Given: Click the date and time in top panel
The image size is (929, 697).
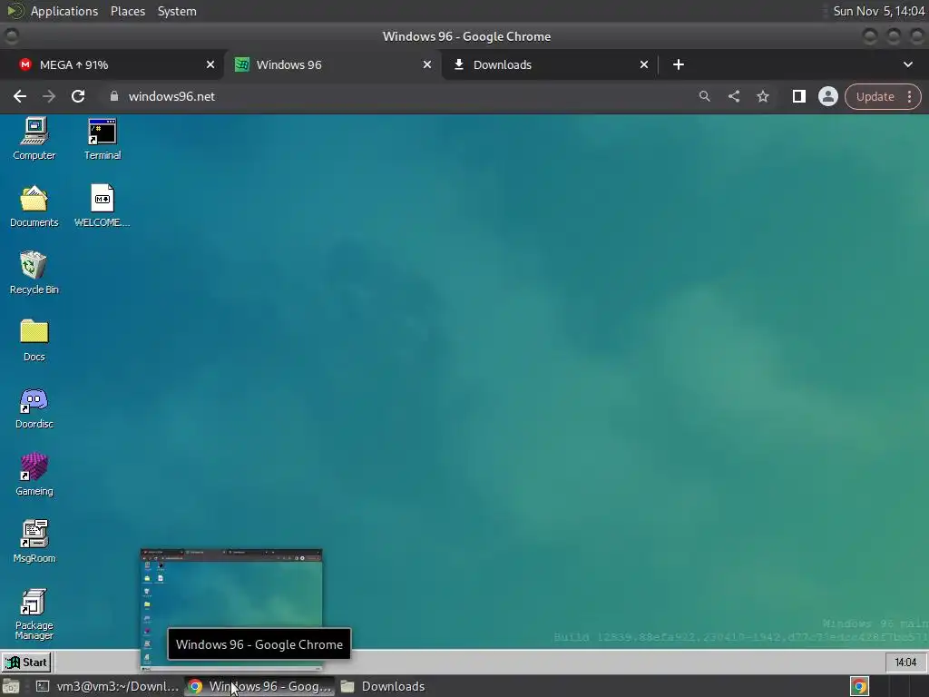Looking at the screenshot, I should [878, 11].
